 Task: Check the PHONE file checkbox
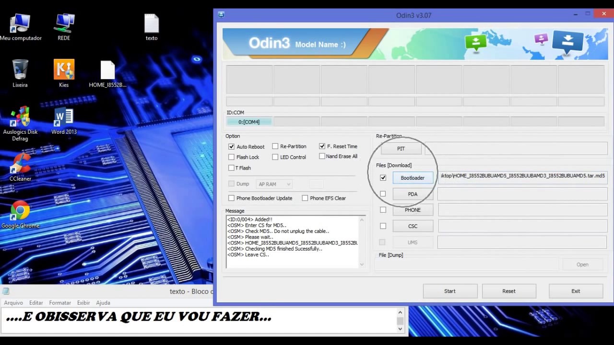383,210
